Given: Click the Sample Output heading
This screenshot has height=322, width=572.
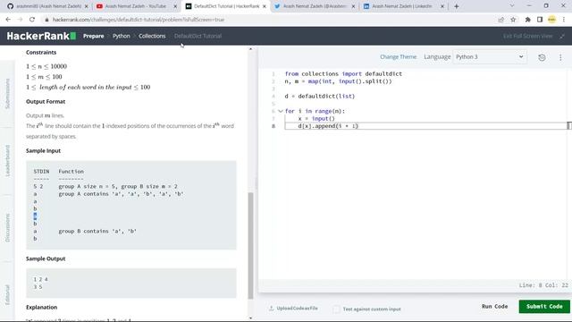Looking at the screenshot, I should pyautogui.click(x=46, y=258).
